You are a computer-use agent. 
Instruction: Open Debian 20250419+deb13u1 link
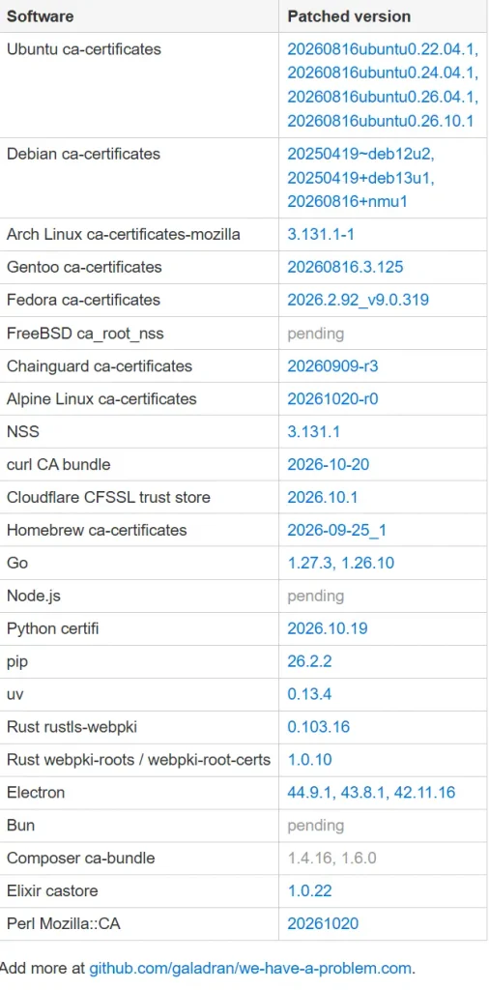360,178
